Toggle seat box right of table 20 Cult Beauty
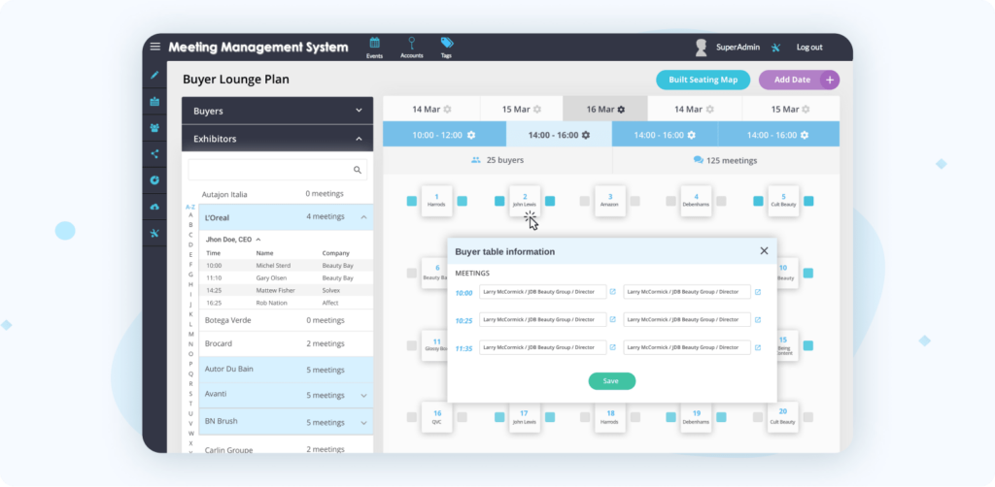Screen dimensions: 995x487 807,417
